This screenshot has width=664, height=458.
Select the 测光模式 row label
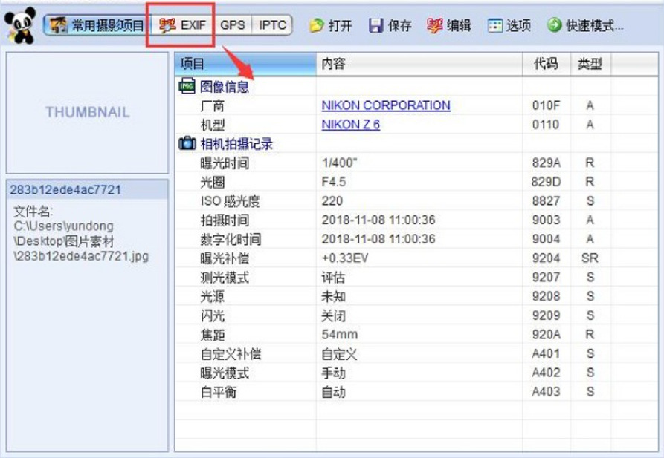coord(225,278)
